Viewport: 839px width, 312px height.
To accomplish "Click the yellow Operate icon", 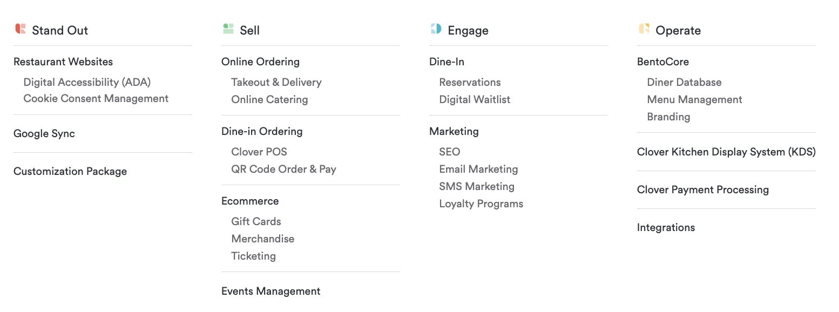I will point(644,29).
